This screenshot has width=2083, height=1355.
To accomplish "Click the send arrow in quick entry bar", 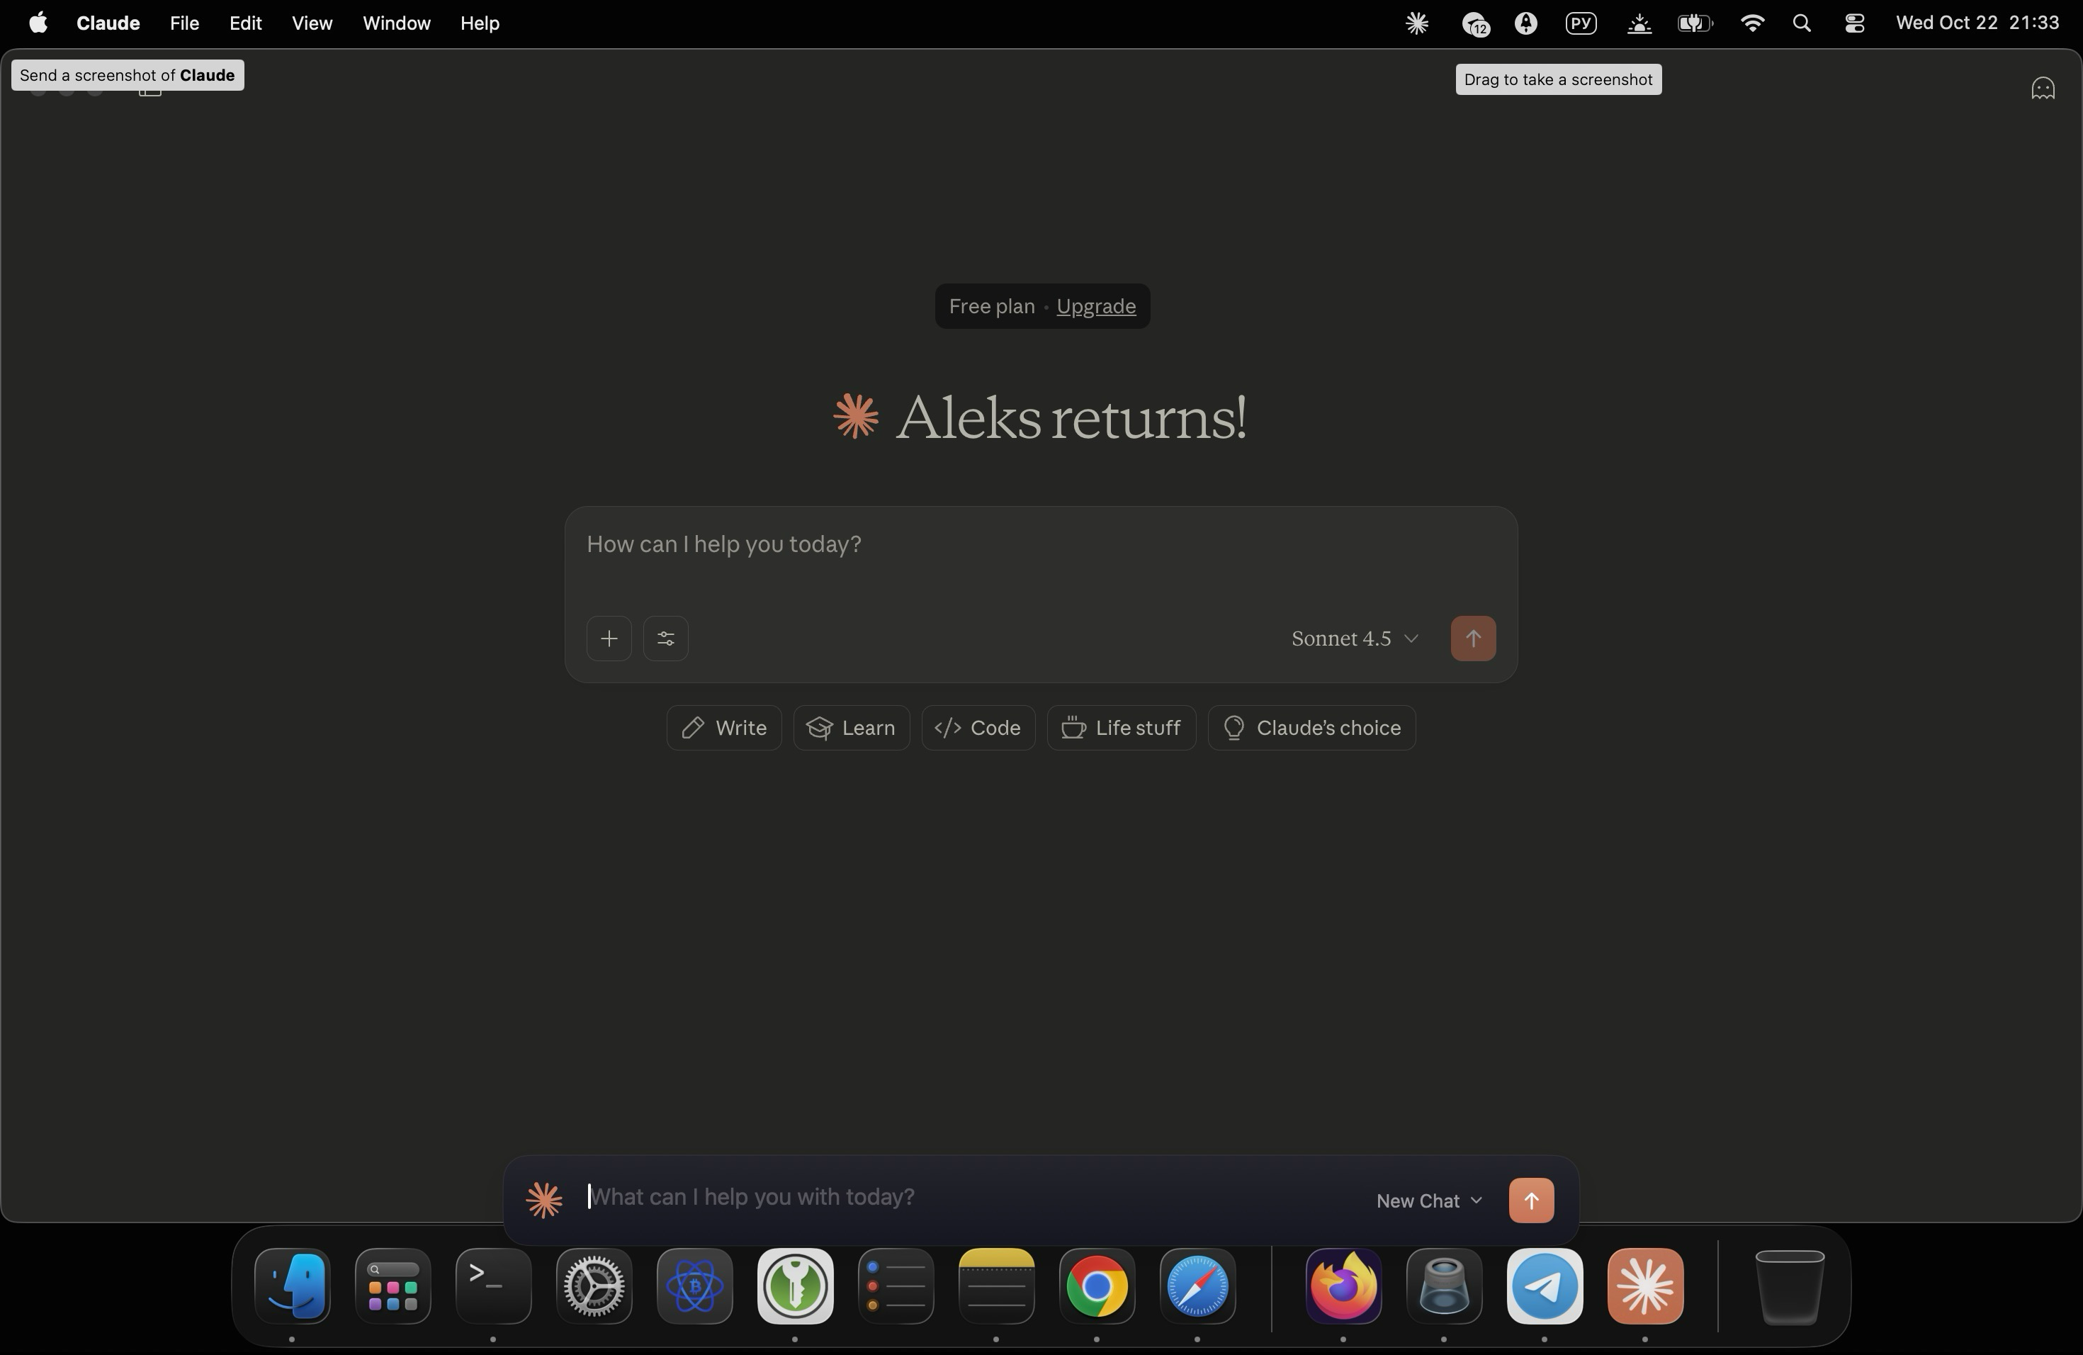I will 1530,1200.
